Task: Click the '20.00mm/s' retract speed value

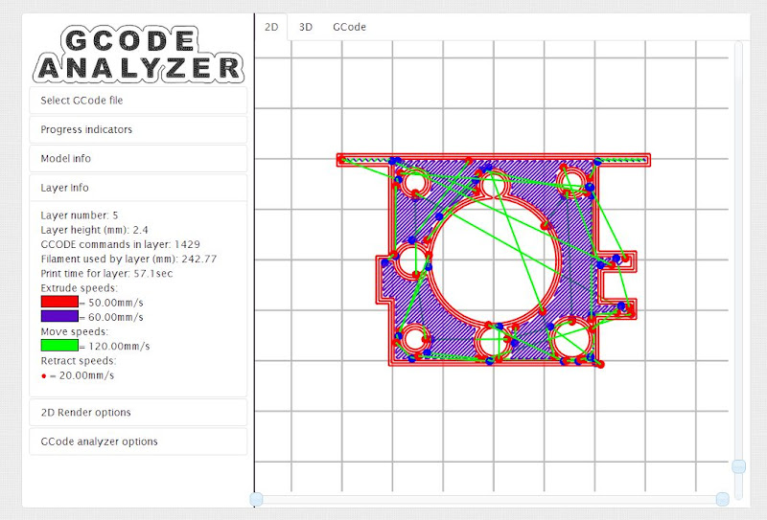Action: coord(86,375)
